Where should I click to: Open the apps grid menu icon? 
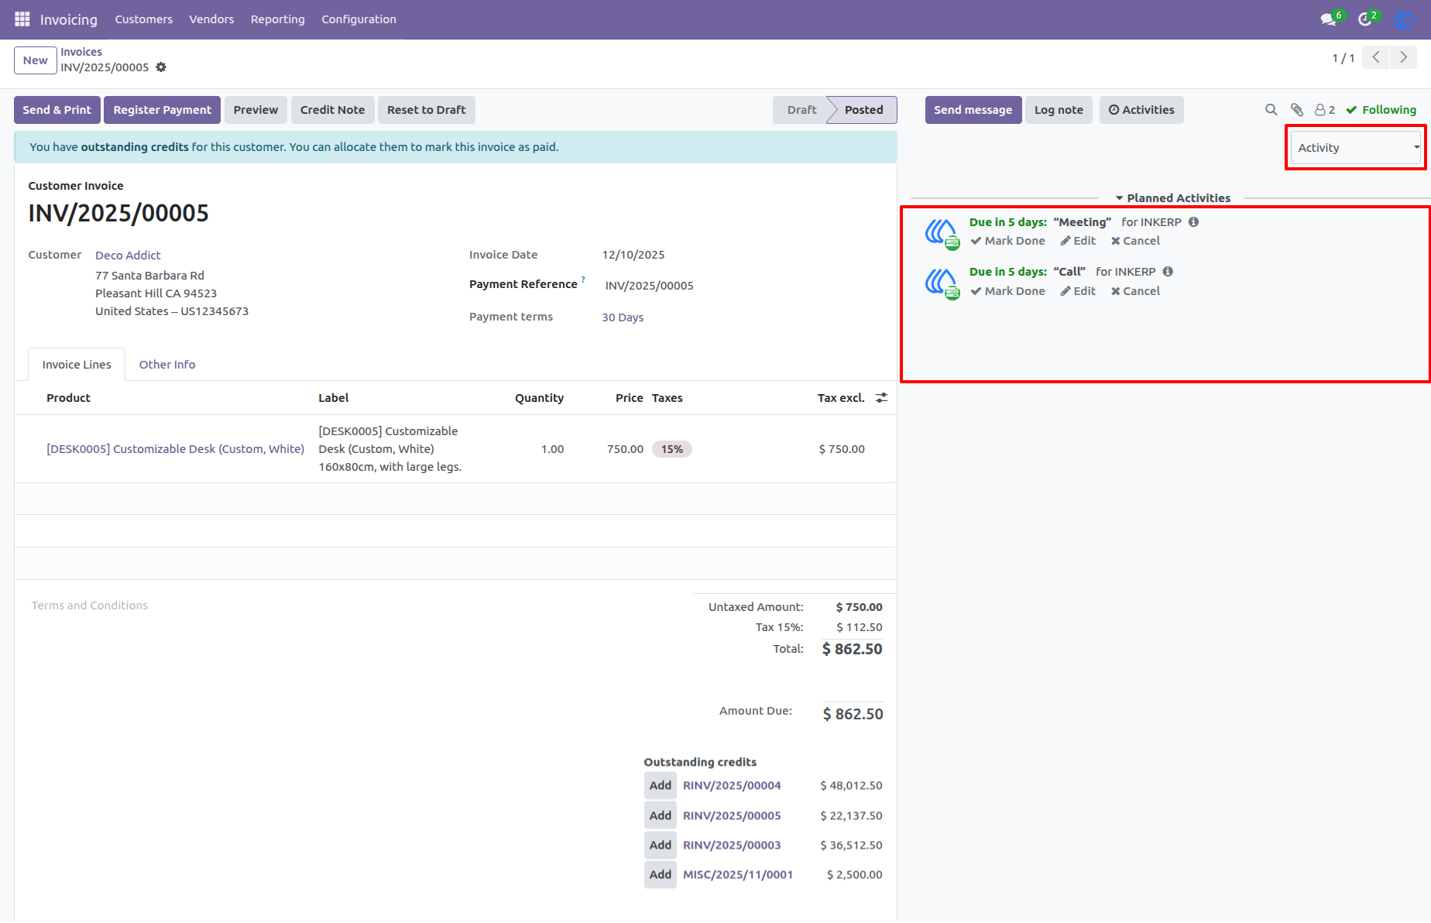(22, 19)
